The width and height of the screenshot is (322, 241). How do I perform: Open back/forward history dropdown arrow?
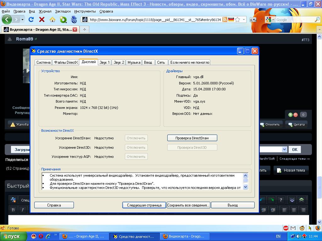click(x=22, y=20)
